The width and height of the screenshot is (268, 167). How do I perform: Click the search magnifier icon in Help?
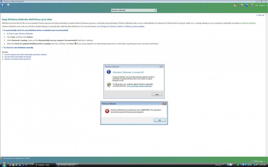coord(155,10)
